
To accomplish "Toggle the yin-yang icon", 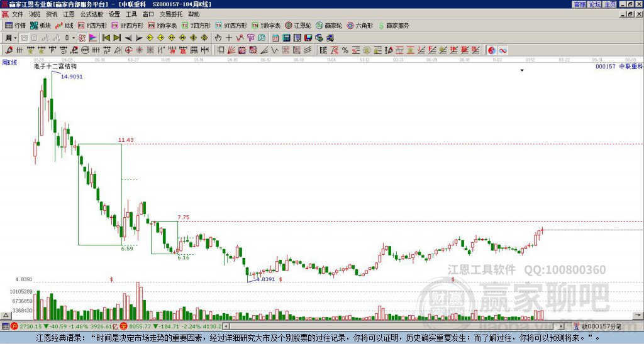I will [492, 50].
